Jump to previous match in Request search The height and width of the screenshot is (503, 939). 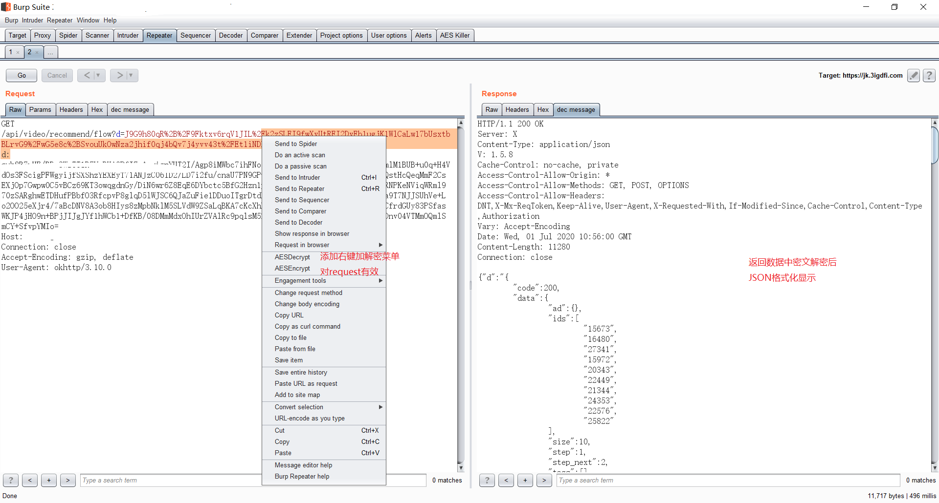[x=30, y=480]
